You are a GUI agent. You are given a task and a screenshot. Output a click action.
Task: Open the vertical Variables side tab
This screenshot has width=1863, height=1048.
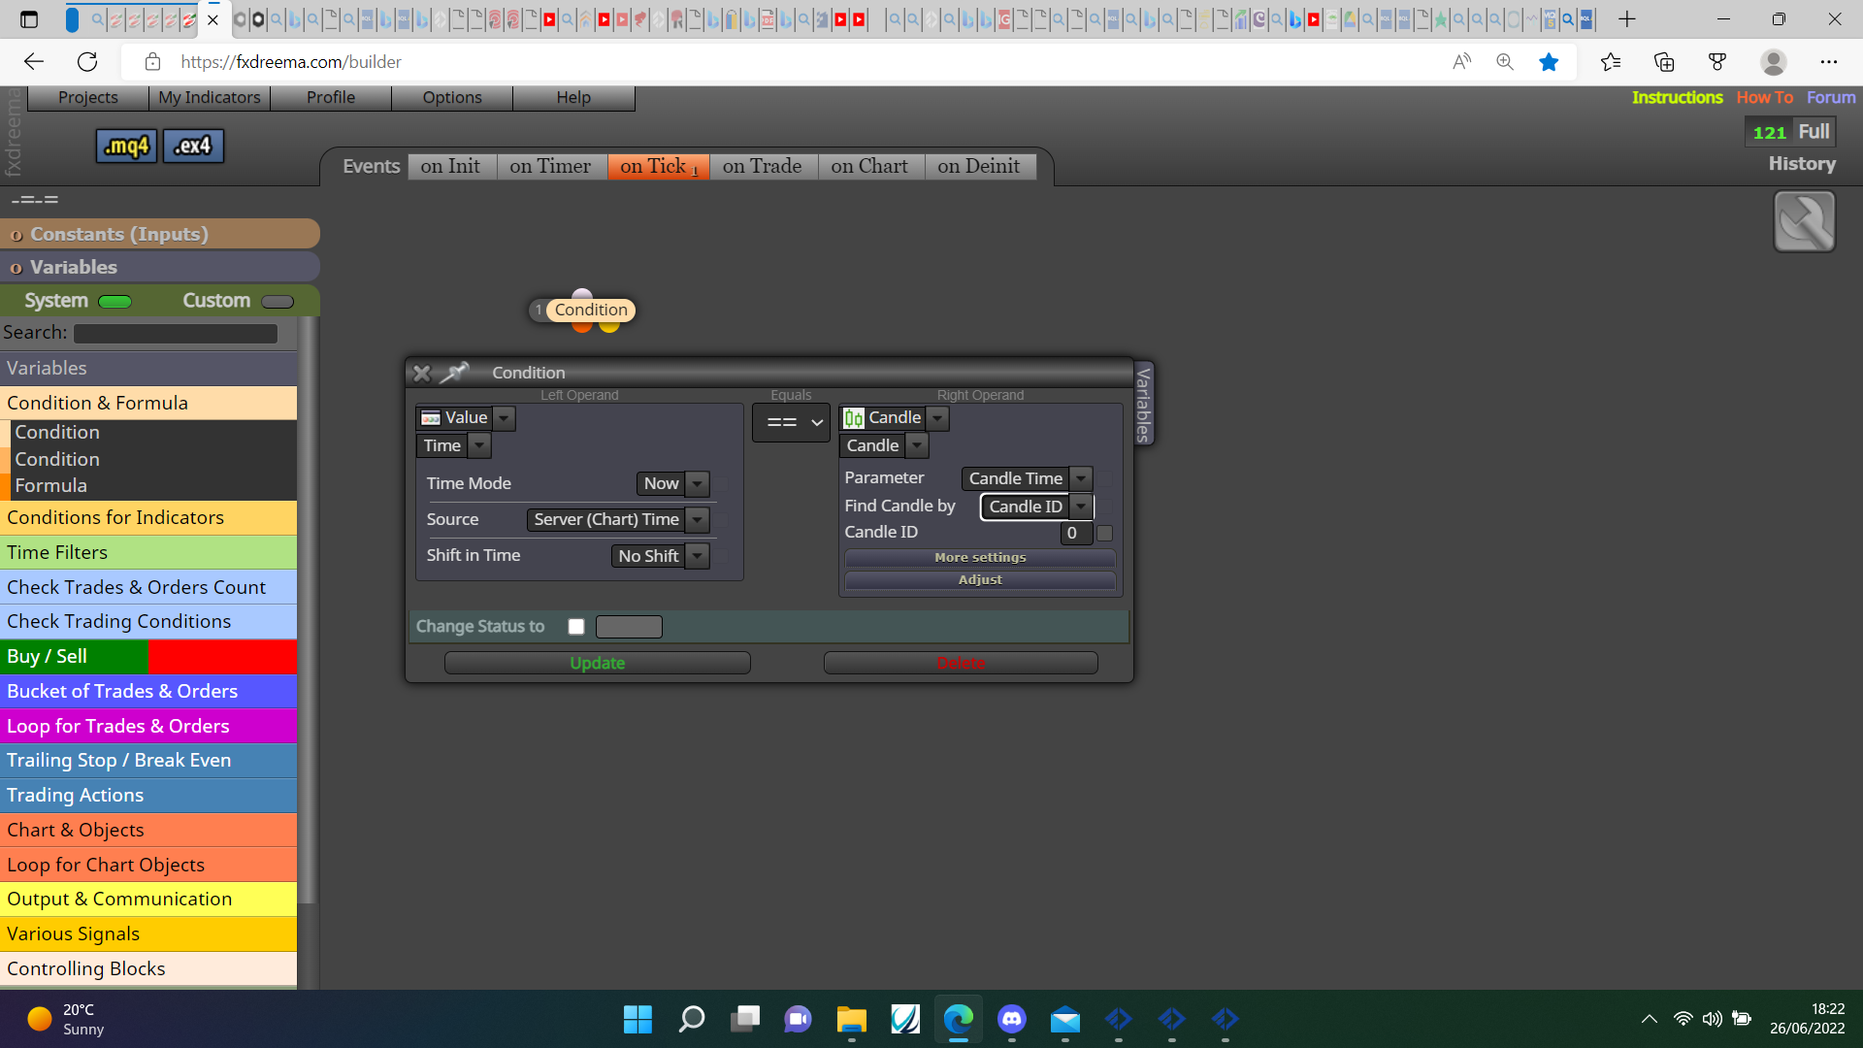[1144, 405]
